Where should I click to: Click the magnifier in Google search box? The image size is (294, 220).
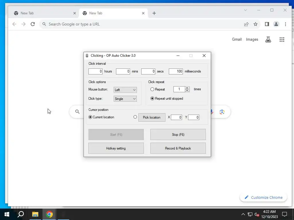pos(78,112)
